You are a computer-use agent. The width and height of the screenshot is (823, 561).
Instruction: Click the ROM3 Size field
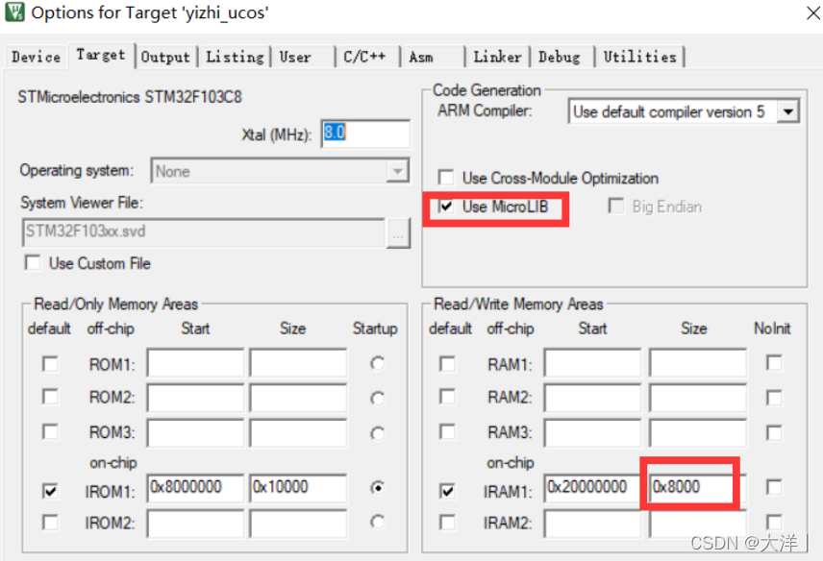click(298, 432)
